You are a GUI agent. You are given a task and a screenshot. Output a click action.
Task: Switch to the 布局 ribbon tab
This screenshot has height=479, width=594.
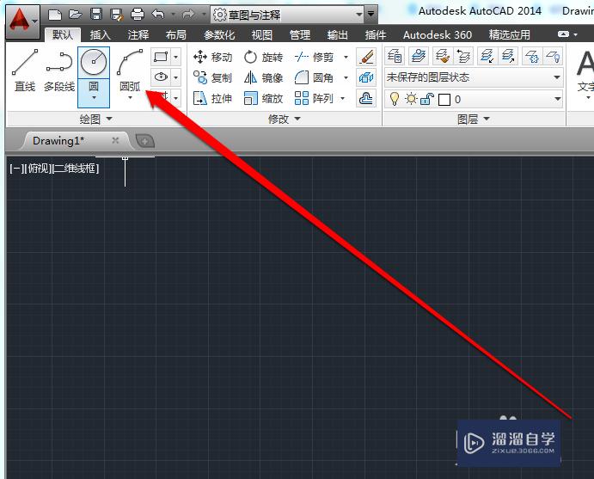click(175, 35)
